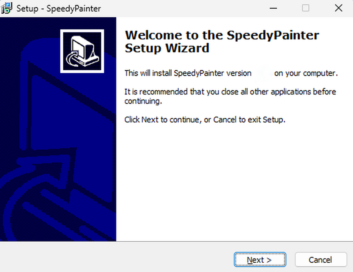
Task: Click the blank version number area
Action: [x=263, y=73]
